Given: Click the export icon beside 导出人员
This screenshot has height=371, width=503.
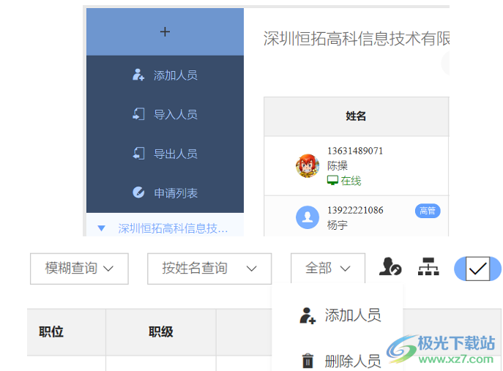Looking at the screenshot, I should (138, 153).
